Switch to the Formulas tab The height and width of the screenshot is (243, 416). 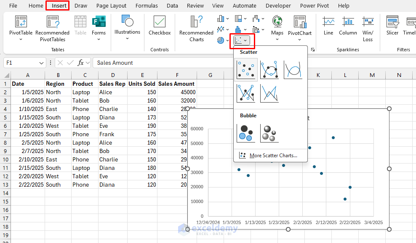tap(147, 5)
